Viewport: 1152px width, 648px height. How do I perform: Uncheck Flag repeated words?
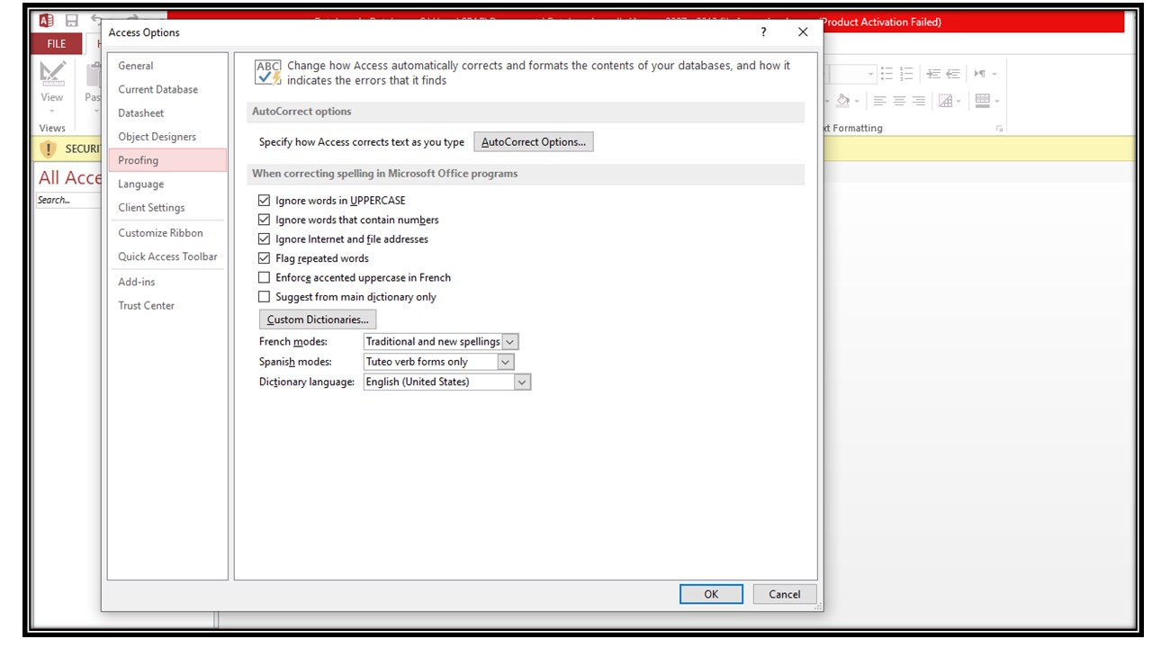pos(264,258)
